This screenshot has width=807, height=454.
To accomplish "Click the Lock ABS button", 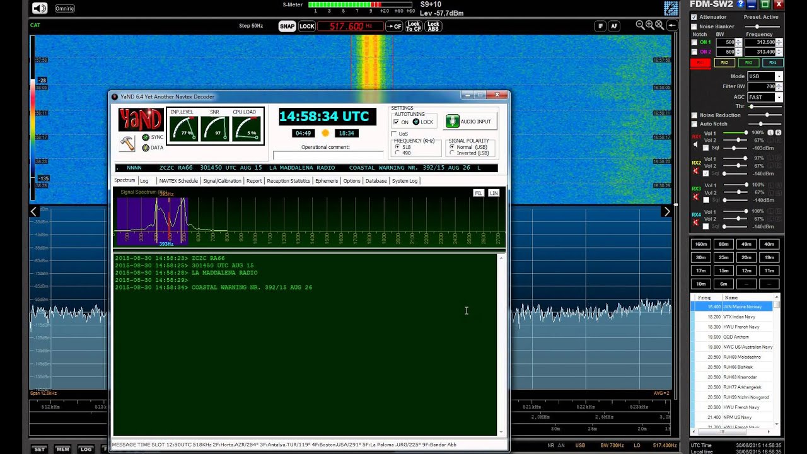I will click(434, 26).
